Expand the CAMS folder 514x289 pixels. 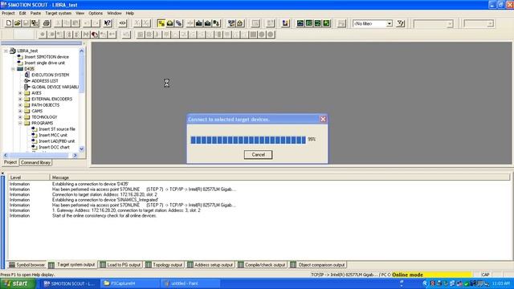[x=20, y=111]
